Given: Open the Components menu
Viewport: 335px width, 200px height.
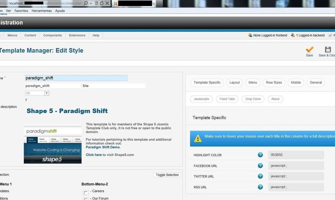Looking at the screenshot, I should [x=52, y=35].
